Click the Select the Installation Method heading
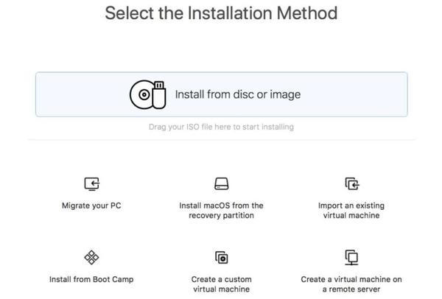The width and height of the screenshot is (442, 299). click(x=221, y=13)
